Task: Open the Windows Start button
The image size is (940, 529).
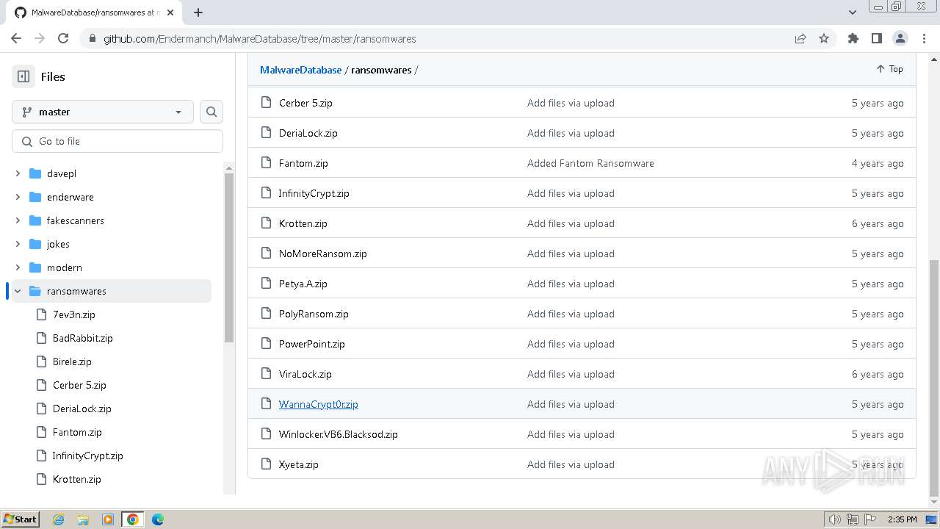Action: pos(20,519)
